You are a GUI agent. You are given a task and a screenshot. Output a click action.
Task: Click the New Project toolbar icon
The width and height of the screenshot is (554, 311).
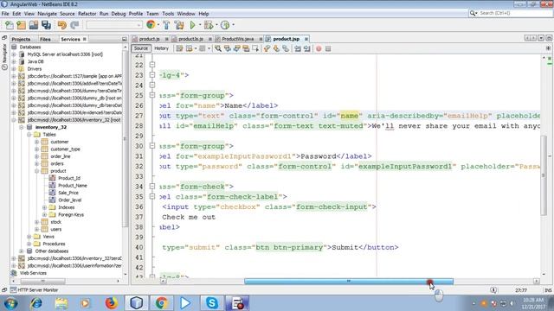click(21, 25)
